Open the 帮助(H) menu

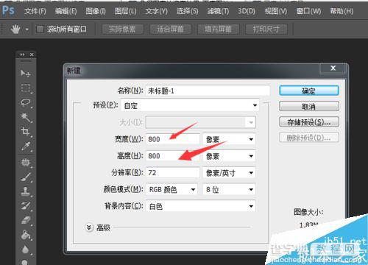342,11
